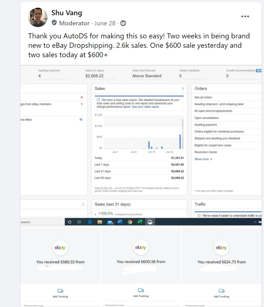Click the Sales (31 days) $2,668.22 value
This screenshot has height=307, width=264.
tap(94, 76)
